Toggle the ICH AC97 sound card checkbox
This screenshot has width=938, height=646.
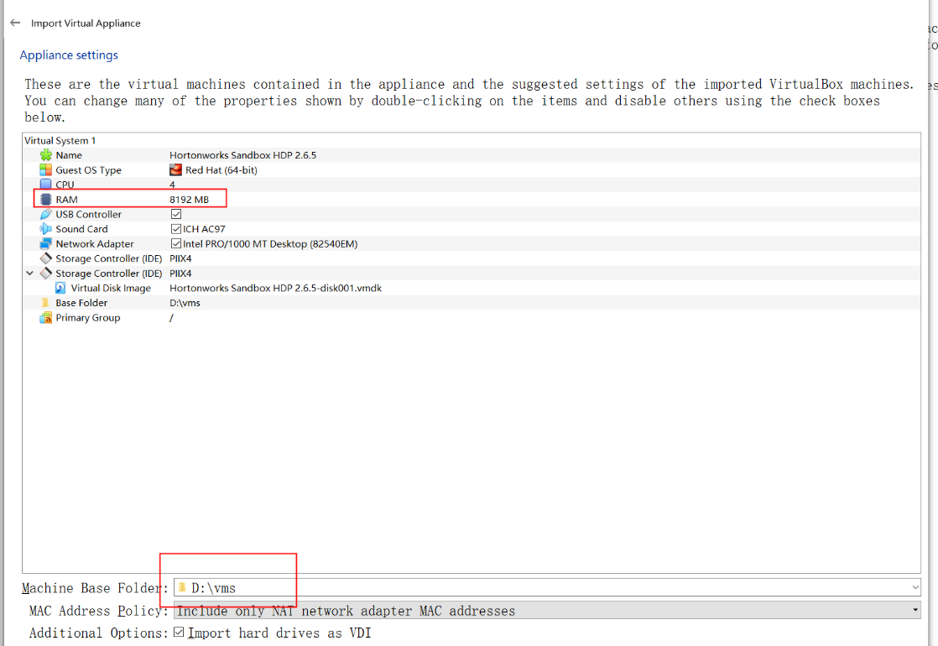click(176, 229)
